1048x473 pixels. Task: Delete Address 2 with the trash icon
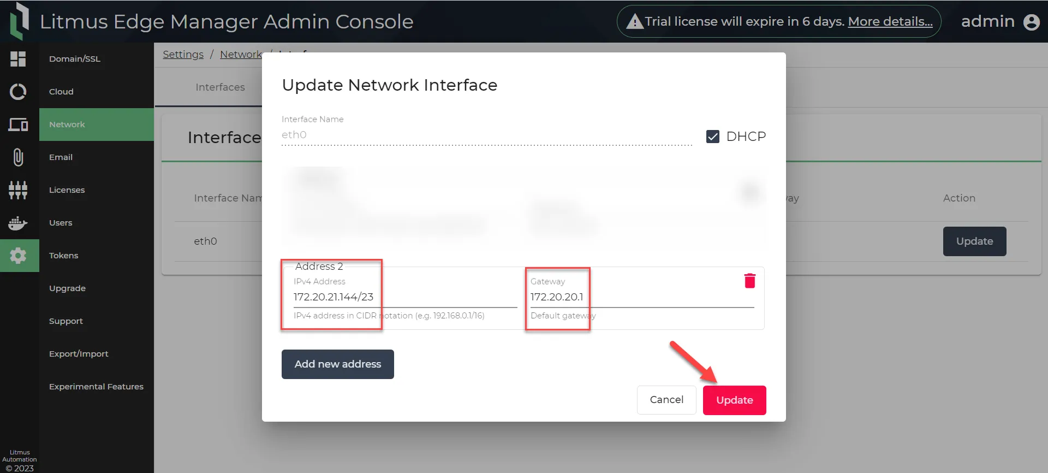pos(750,281)
